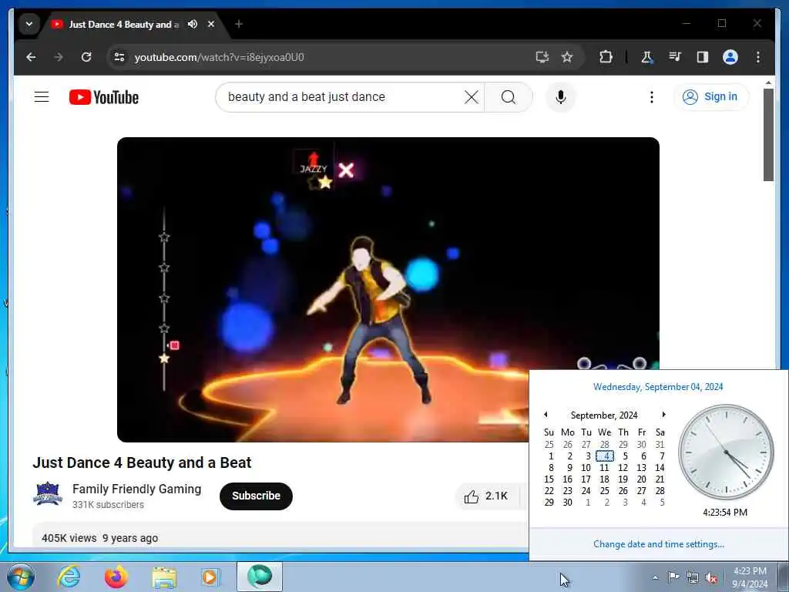Open the tab search dropdown arrow
The image size is (789, 592).
(x=29, y=24)
